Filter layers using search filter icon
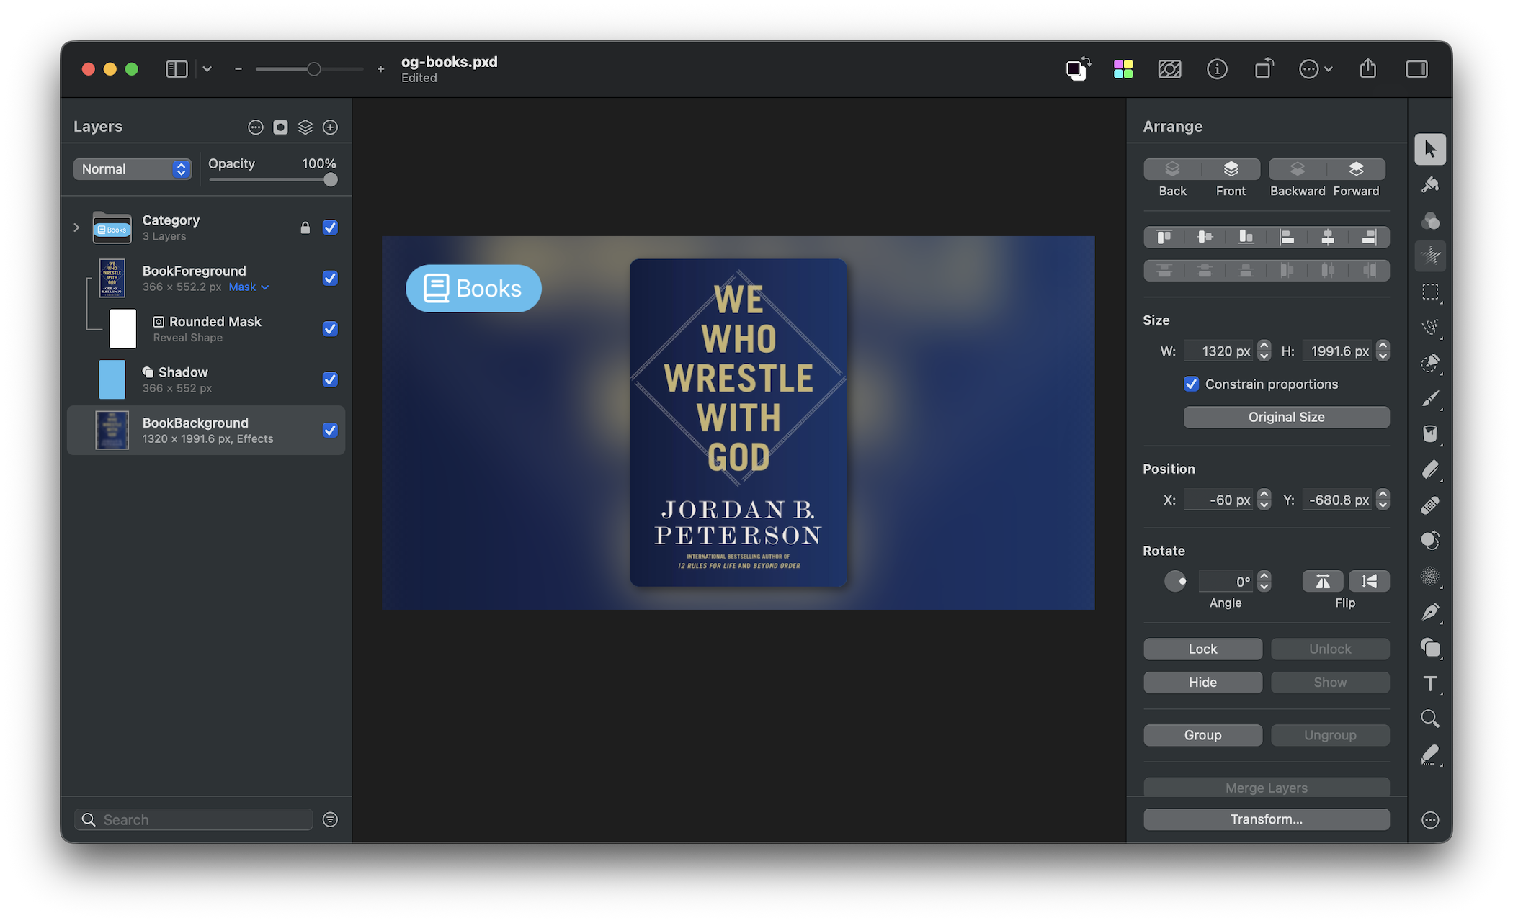The image size is (1513, 923). (330, 819)
